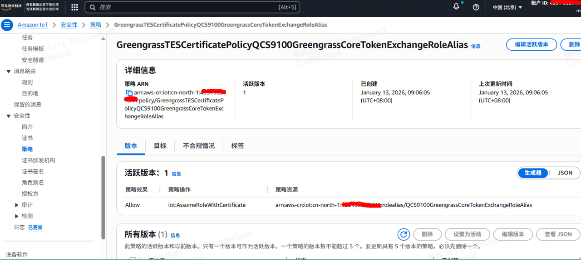The height and width of the screenshot is (261, 581).
Task: Switch the policy view to JSON
Action: (565, 173)
